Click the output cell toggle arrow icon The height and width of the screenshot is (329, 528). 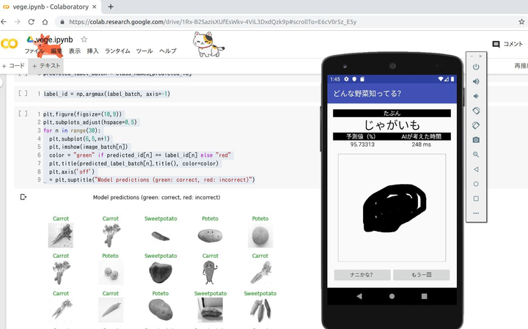pos(23,197)
